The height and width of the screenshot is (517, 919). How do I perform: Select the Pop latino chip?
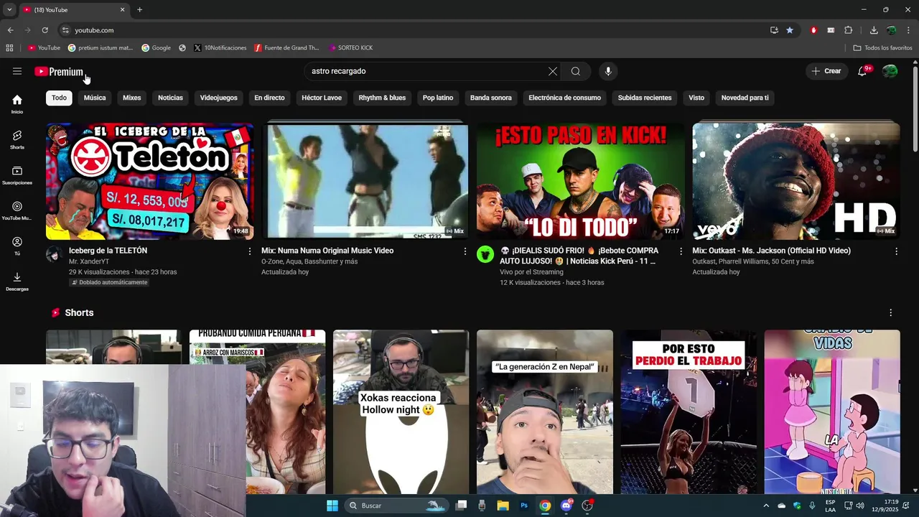pyautogui.click(x=438, y=98)
